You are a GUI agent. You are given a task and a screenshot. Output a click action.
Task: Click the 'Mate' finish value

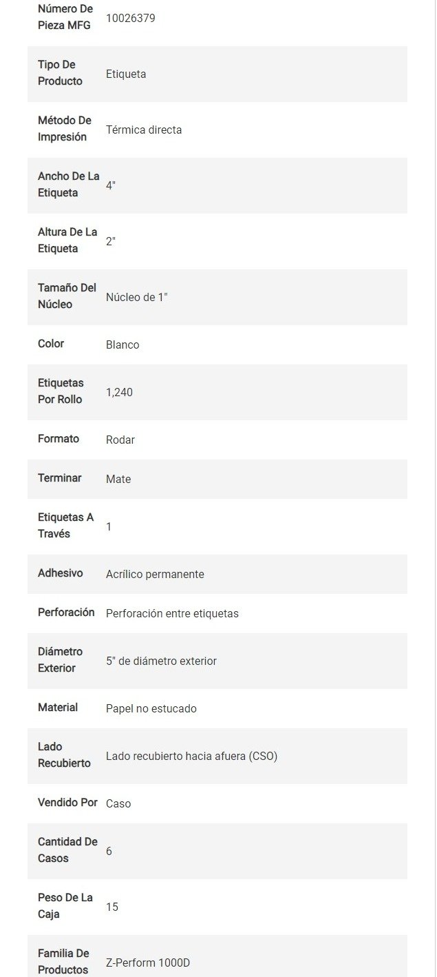tap(118, 479)
